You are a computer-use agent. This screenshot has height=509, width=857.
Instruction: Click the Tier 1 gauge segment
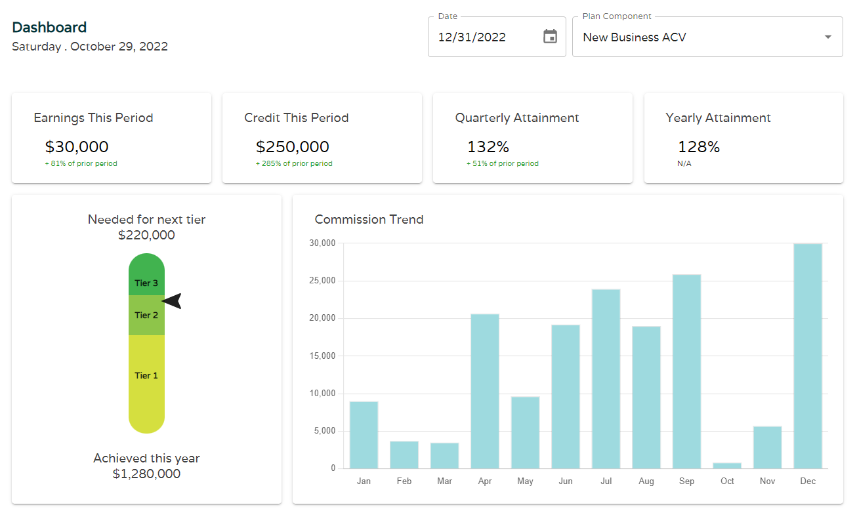(x=146, y=375)
